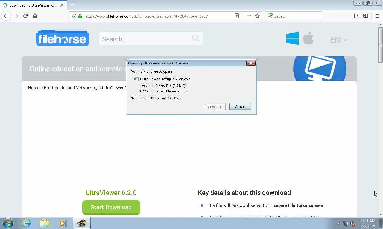This screenshot has width=383, height=229.
Task: Cancel the file download dialog
Action: click(x=240, y=106)
